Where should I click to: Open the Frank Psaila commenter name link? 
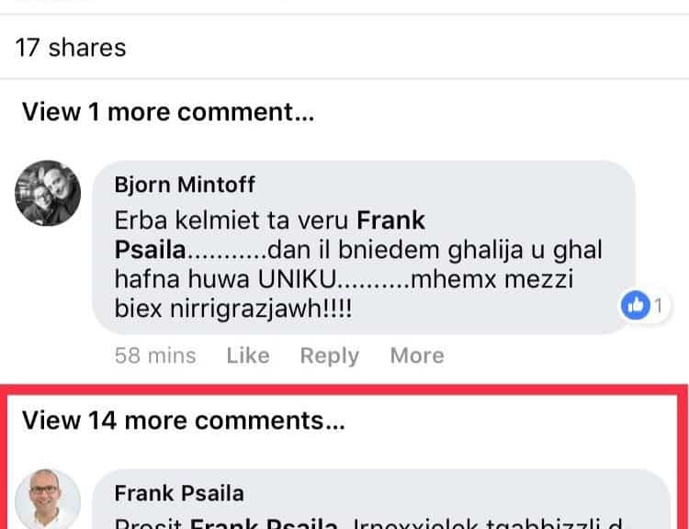point(179,493)
